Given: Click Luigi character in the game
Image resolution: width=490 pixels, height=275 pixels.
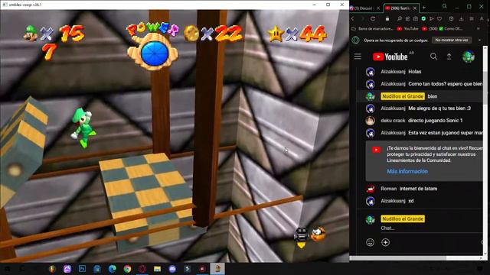Looking at the screenshot, I should tap(83, 128).
